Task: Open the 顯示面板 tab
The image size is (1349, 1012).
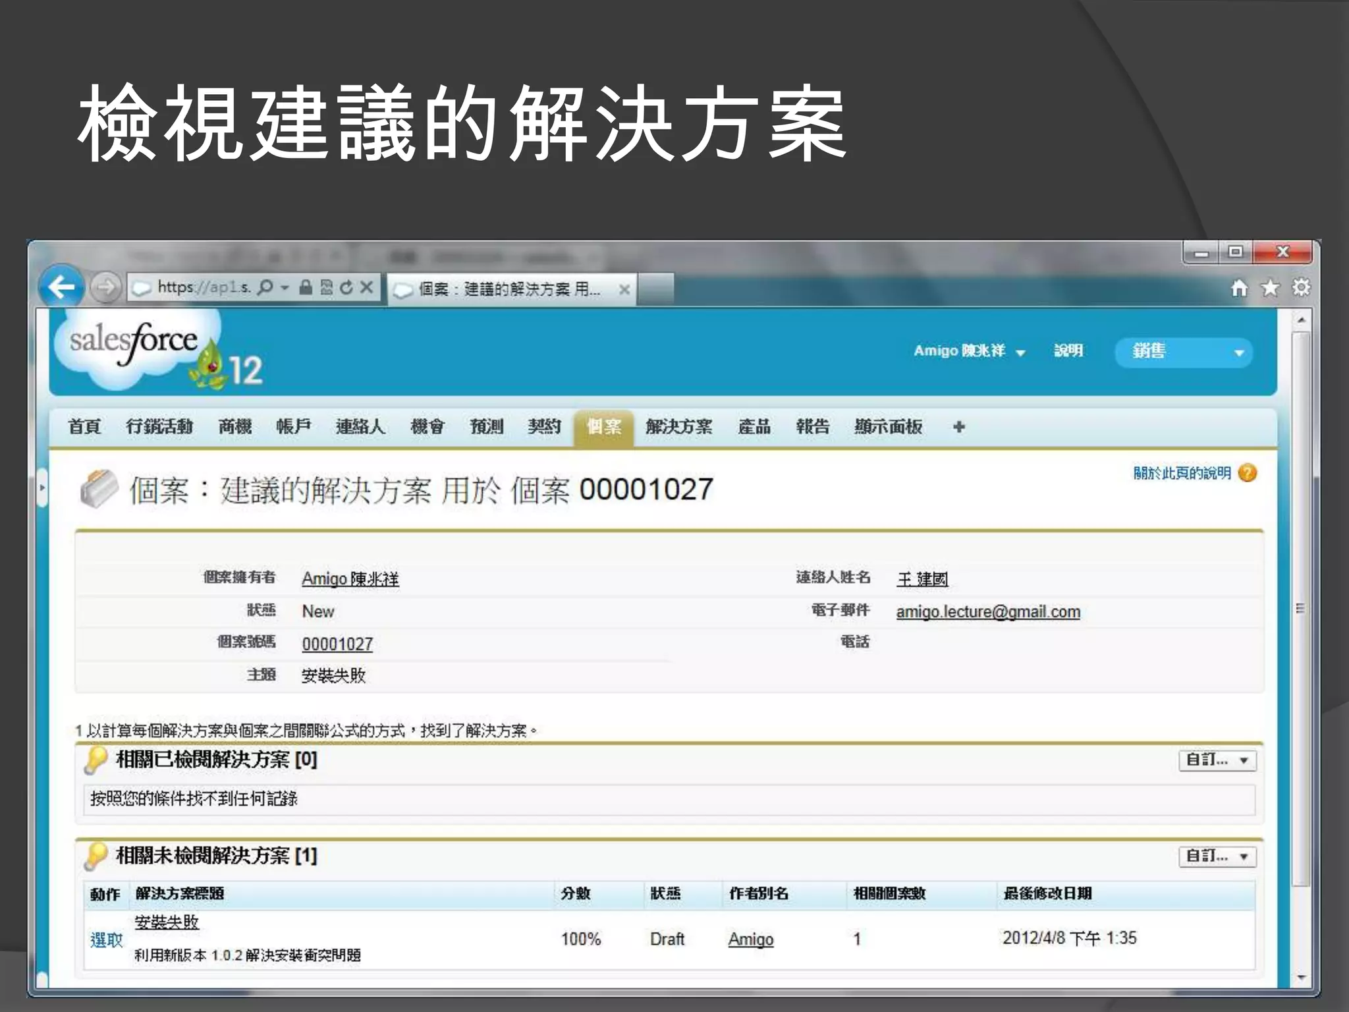Action: point(889,427)
